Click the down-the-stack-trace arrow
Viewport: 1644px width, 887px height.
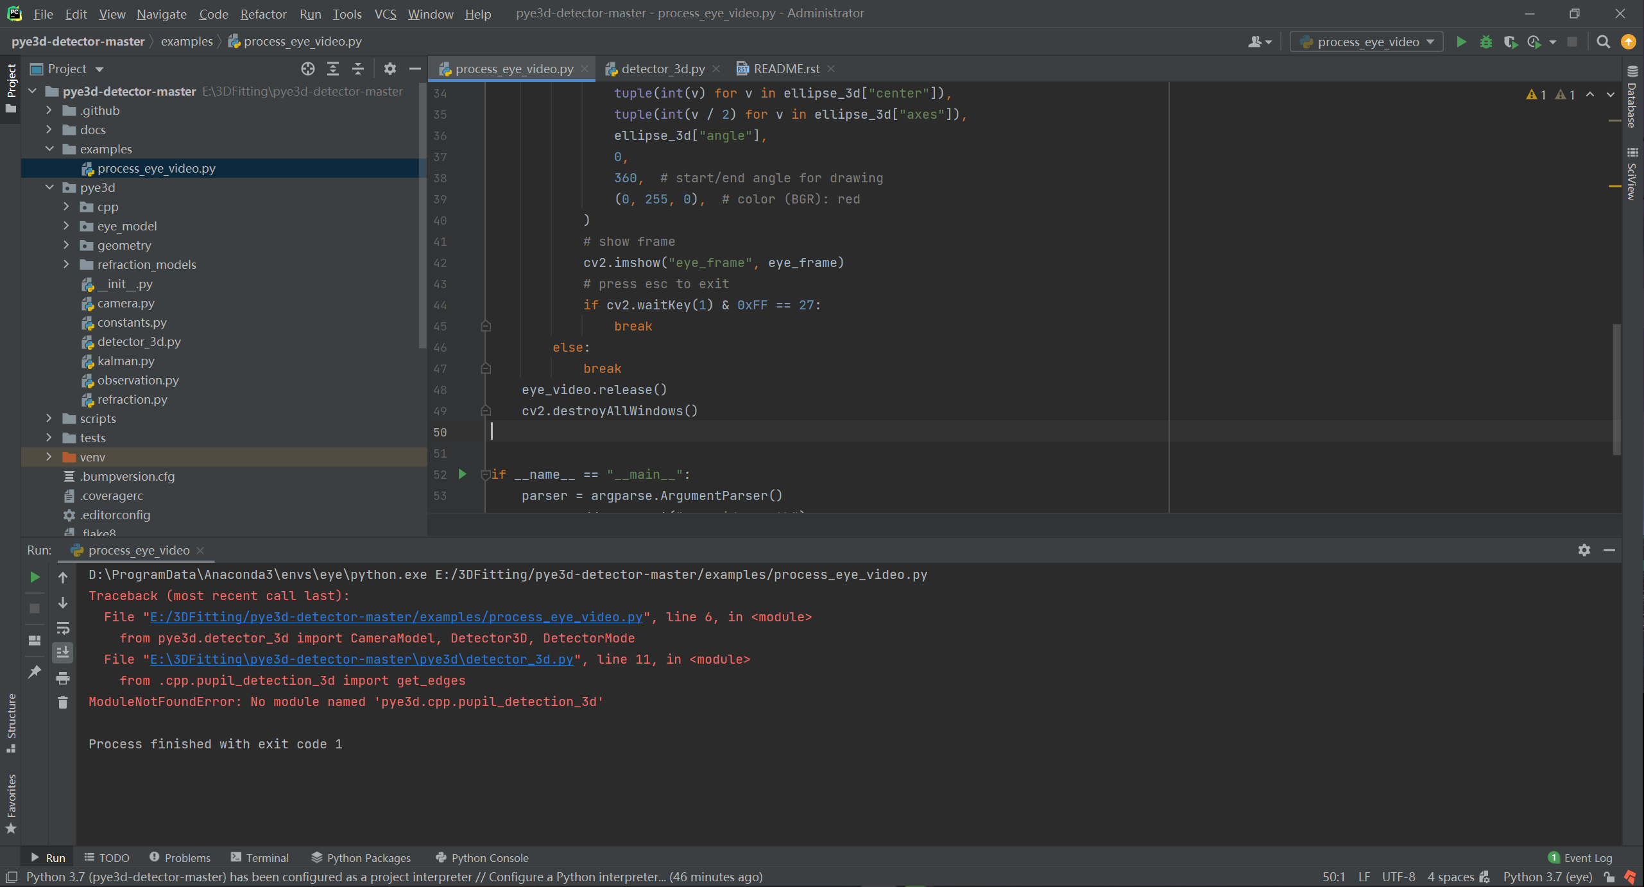(x=63, y=602)
